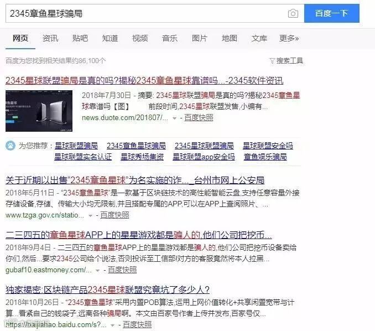This screenshot has width=375, height=331.
Task: Open 台州市网上公安局 result title link
Action: click(x=135, y=180)
